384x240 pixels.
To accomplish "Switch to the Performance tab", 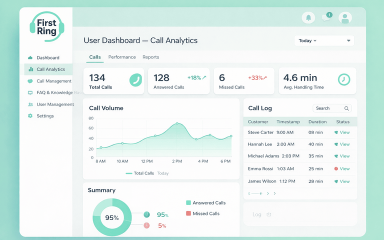I will [122, 57].
